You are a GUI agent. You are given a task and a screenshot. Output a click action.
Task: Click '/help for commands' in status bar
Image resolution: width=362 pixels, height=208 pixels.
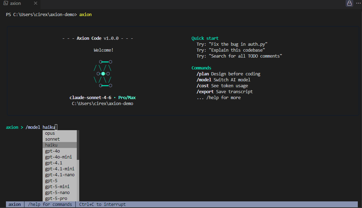(x=50, y=205)
